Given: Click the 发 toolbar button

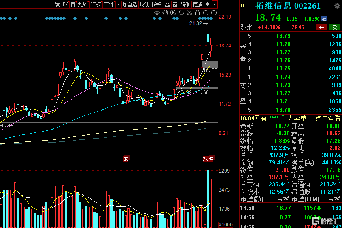Looking at the screenshot, I should click(x=57, y=4).
